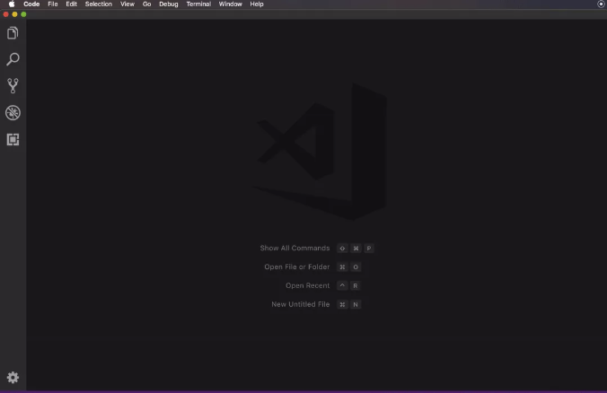This screenshot has width=607, height=393.
Task: Click the menu bar status icon at right
Action: tap(601, 4)
